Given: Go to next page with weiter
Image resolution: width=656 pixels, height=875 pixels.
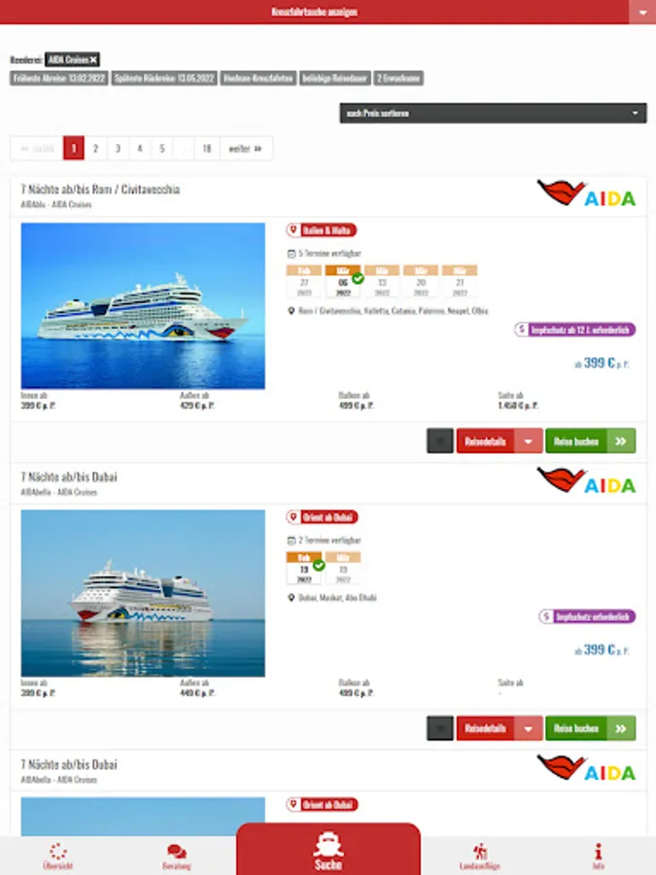Looking at the screenshot, I should tap(246, 149).
